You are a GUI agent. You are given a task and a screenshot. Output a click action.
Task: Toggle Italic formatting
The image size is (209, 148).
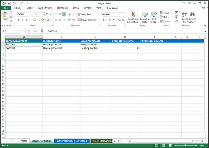pyautogui.click(x=23, y=20)
